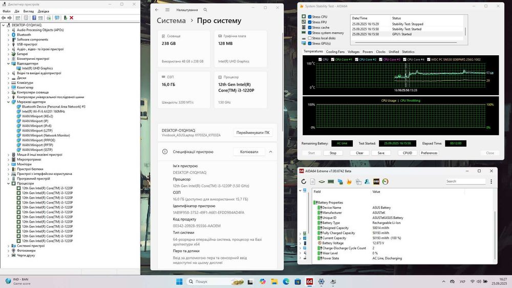Switch to Cooling Fans tab
Viewport: 512px width, 288px height.
[335, 52]
